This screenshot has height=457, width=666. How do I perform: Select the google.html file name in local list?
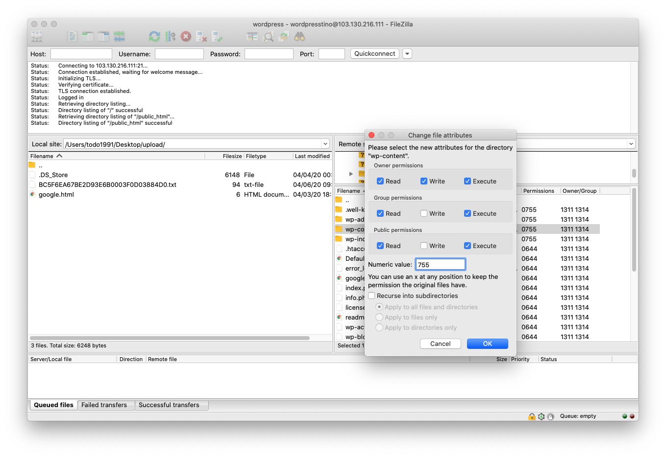pyautogui.click(x=56, y=194)
